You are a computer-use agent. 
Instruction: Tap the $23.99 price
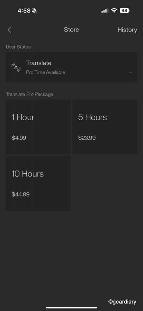click(87, 138)
